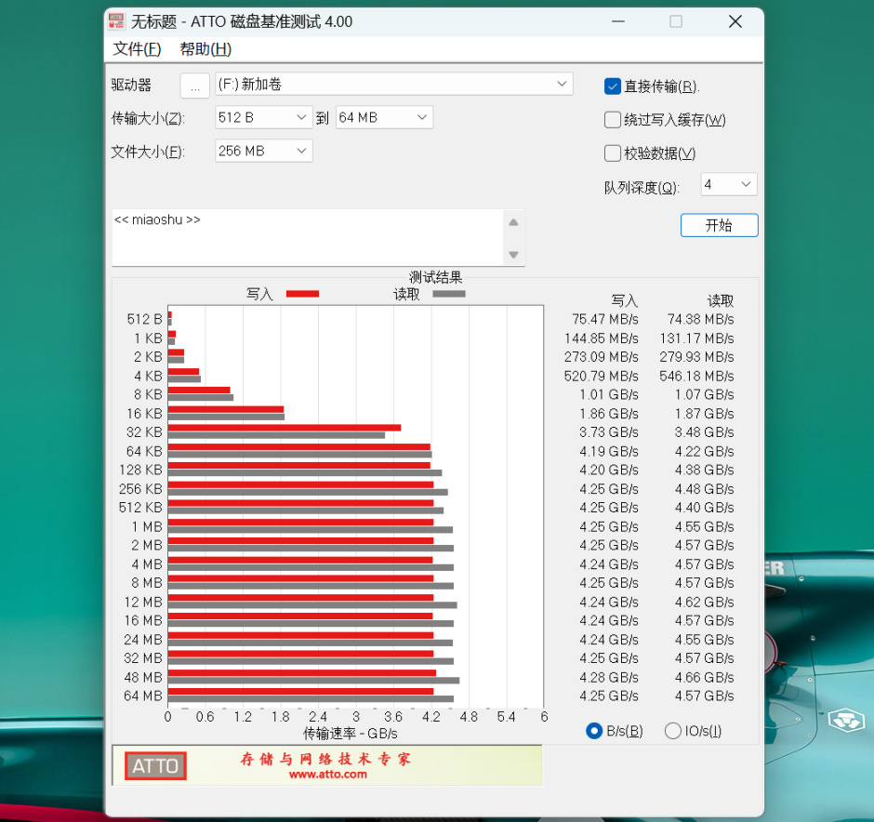
Task: Click the 48 MB gray read bar
Action: click(314, 680)
